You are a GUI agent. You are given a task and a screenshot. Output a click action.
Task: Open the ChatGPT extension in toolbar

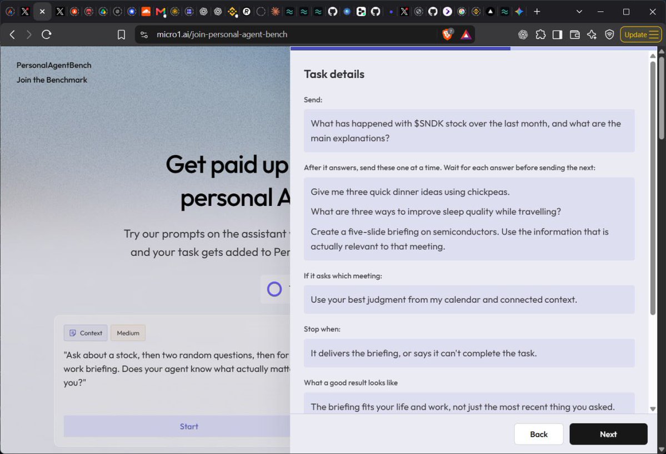(x=523, y=34)
